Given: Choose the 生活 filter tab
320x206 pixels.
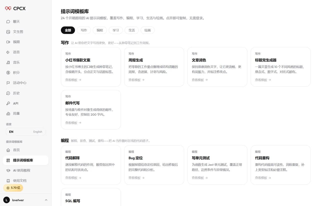Looking at the screenshot, I should [x=132, y=30].
